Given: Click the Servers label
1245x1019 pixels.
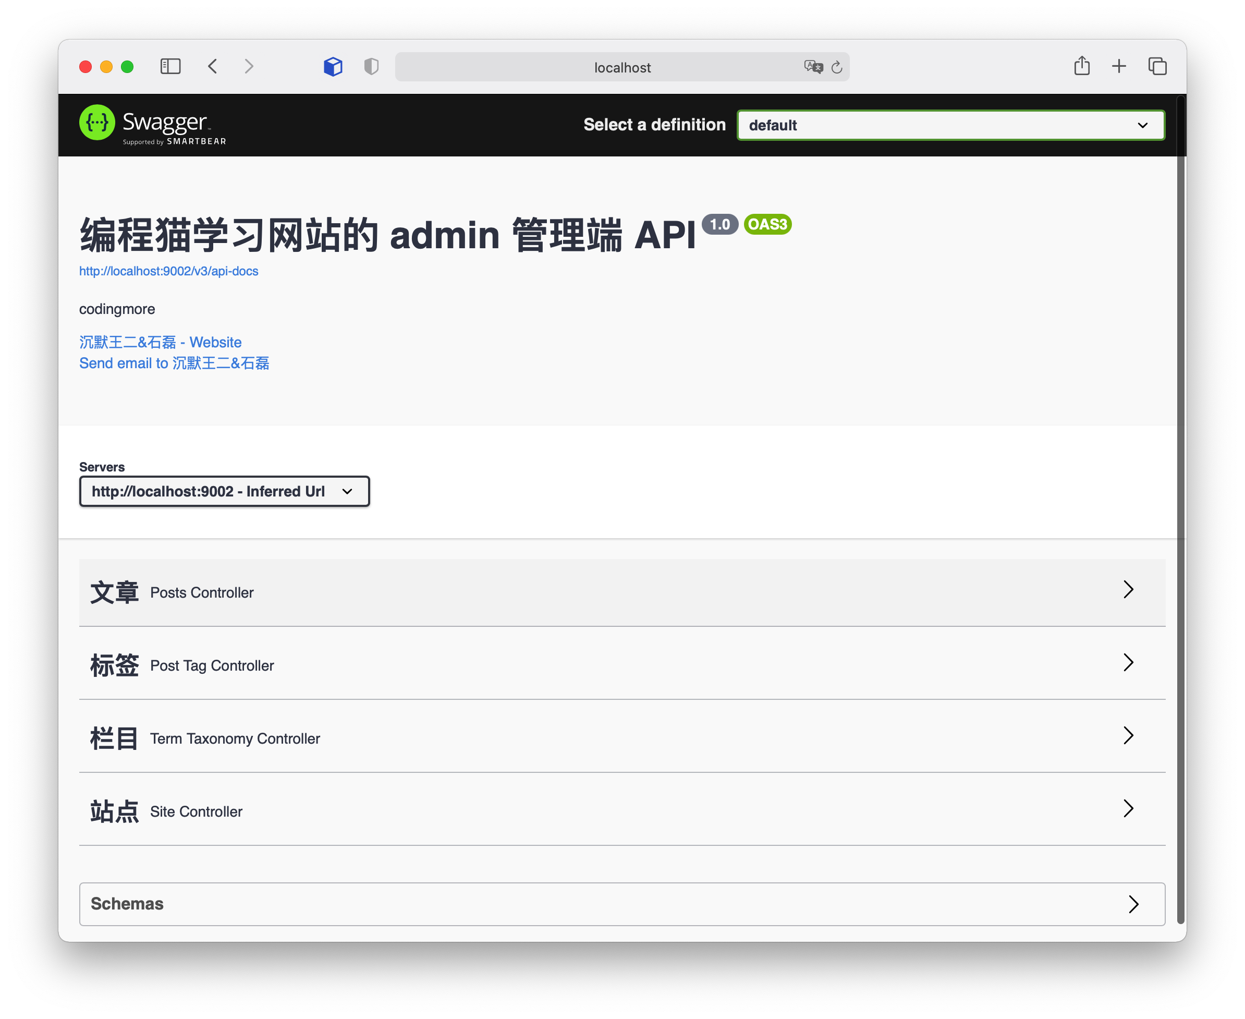Looking at the screenshot, I should click(x=102, y=467).
